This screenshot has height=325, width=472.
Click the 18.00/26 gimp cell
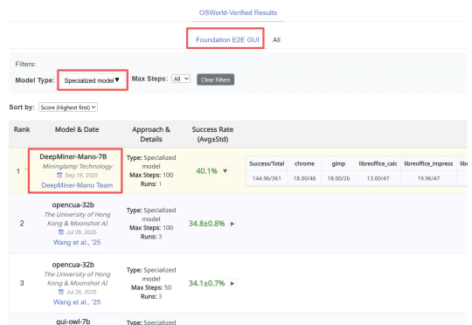pos(338,178)
